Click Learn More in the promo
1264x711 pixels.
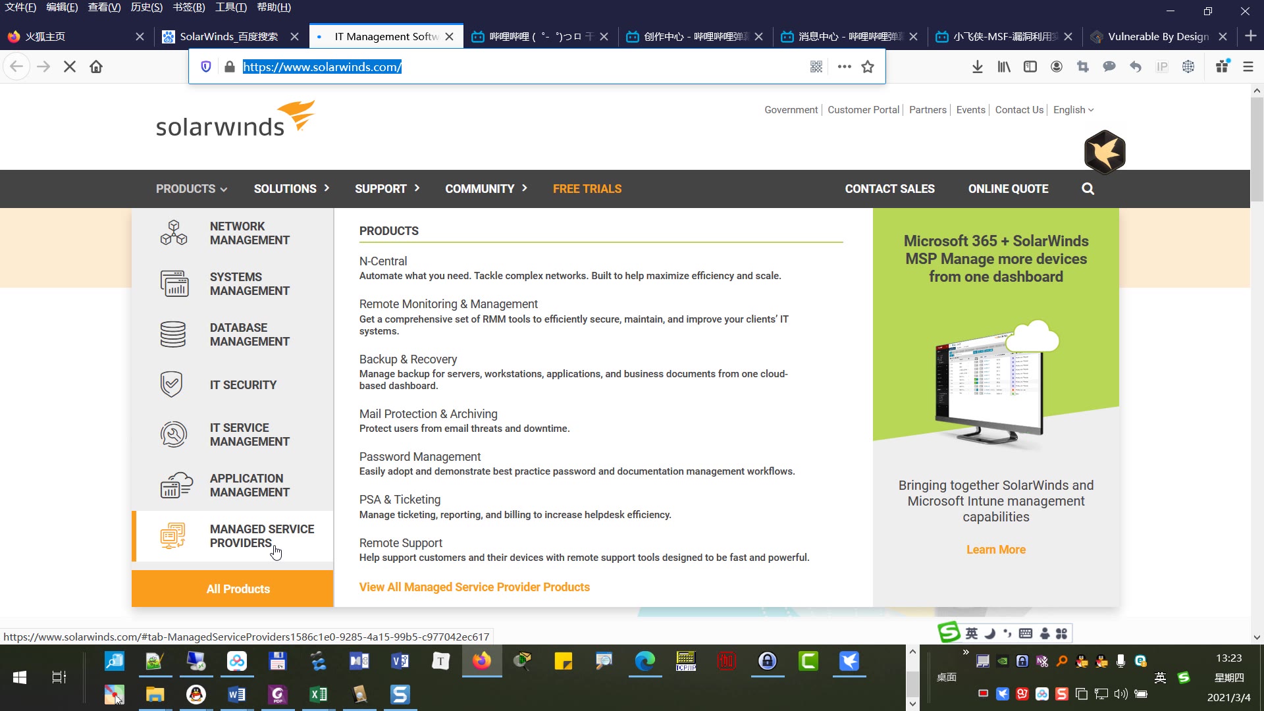pos(996,550)
